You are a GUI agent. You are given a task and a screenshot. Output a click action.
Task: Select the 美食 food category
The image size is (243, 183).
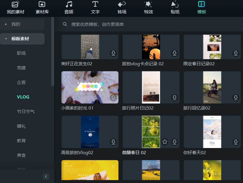pos(22,155)
